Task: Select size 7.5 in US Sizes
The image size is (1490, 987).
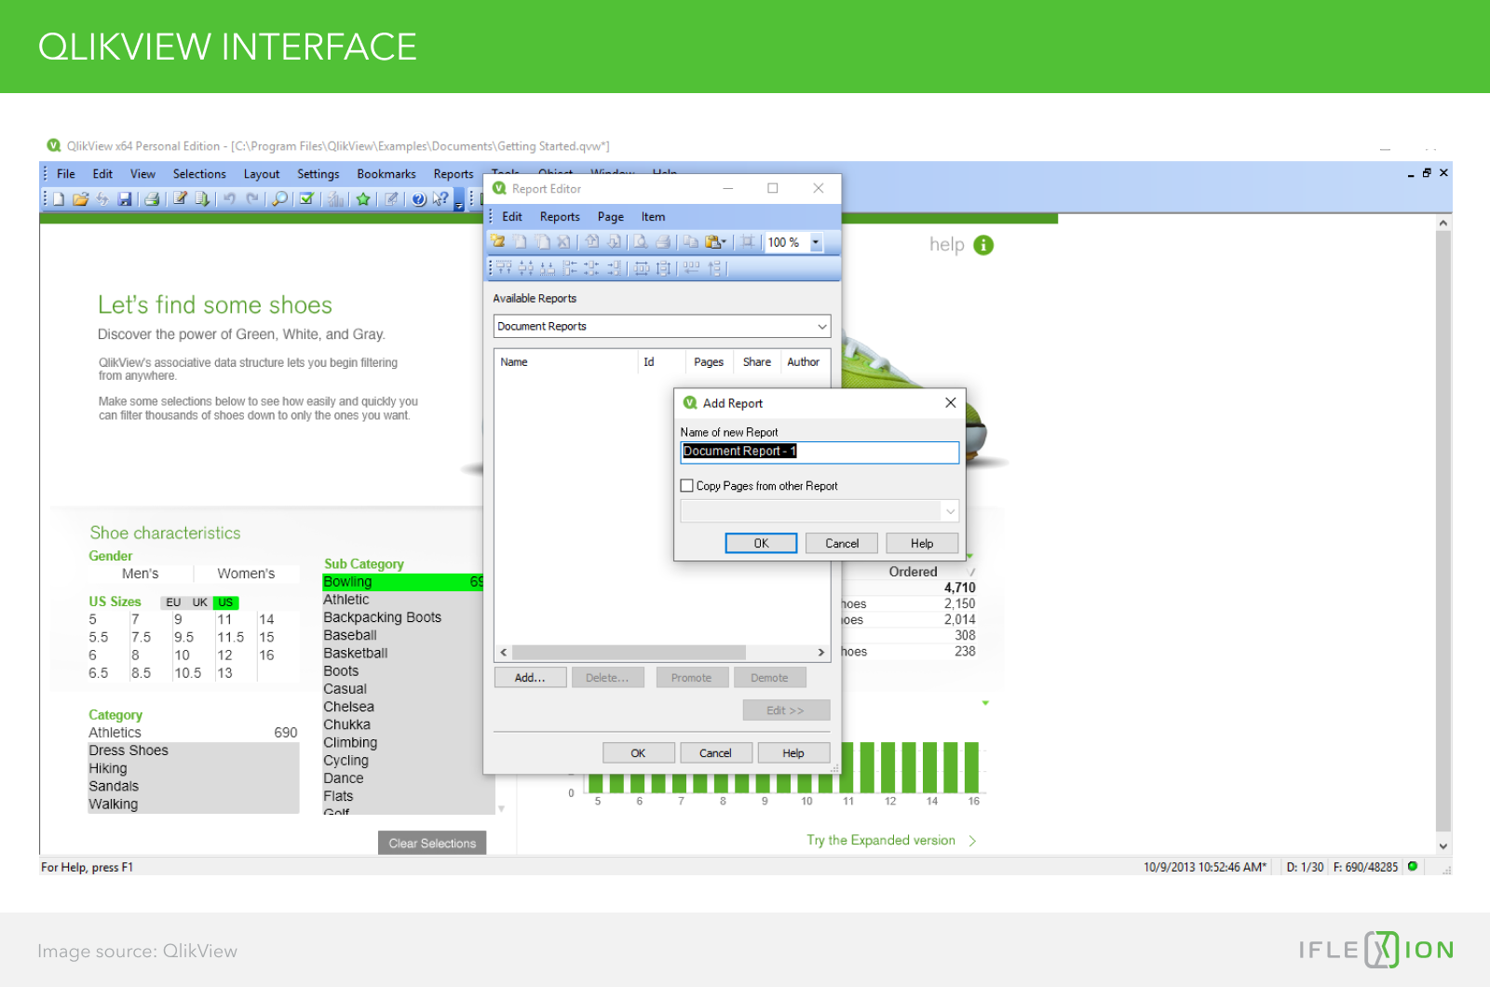Action: coord(142,637)
